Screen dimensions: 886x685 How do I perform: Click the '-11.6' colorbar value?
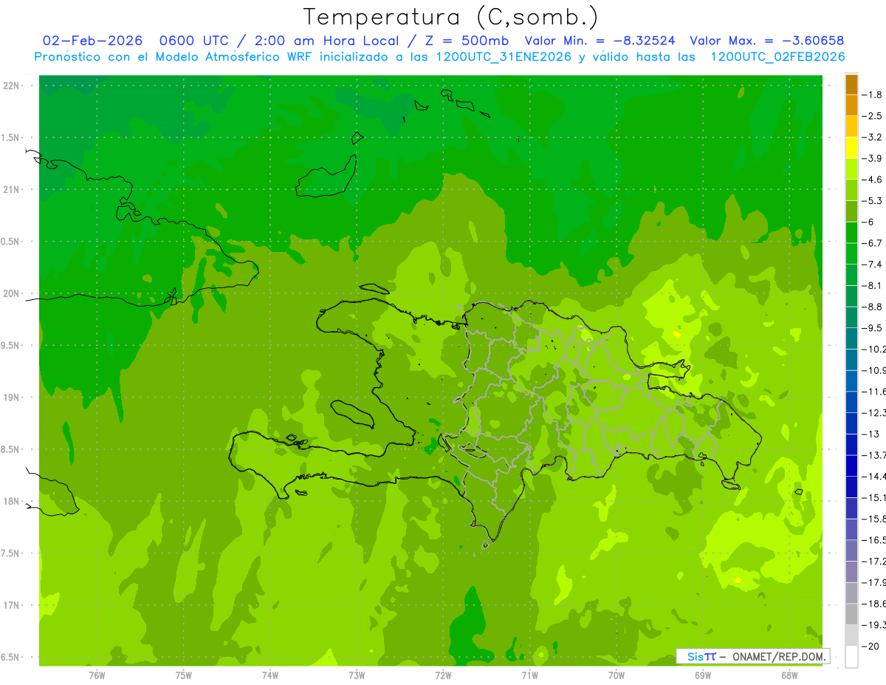click(873, 392)
